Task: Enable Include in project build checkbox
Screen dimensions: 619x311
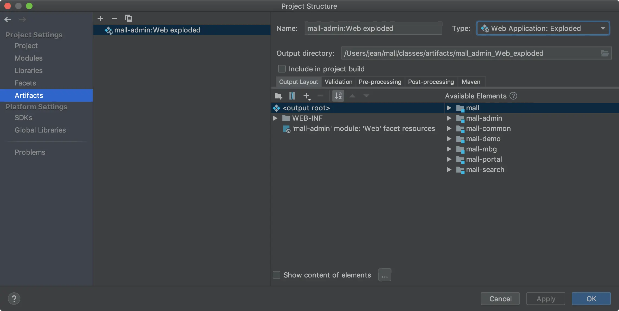Action: click(282, 69)
